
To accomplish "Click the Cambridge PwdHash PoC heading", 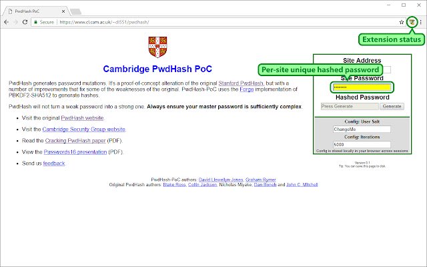I will 157,69.
